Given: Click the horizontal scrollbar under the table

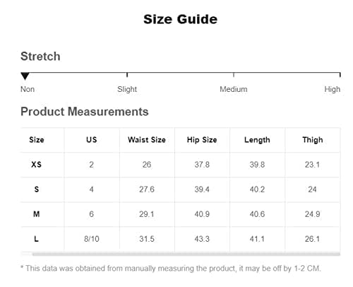Looking at the screenshot, I should pyautogui.click(x=186, y=254).
